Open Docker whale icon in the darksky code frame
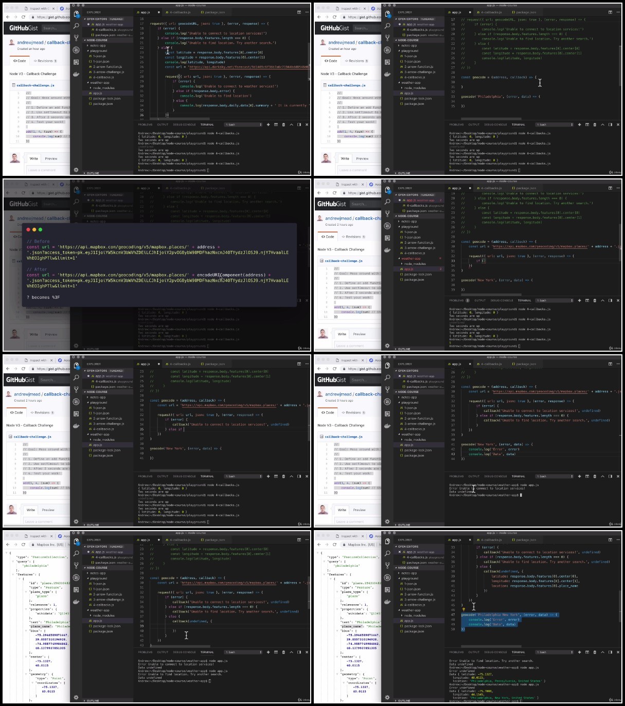 [76, 74]
